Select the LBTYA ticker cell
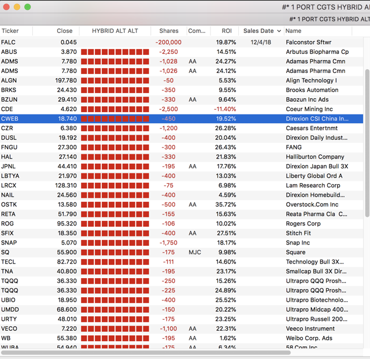 (x=10, y=176)
